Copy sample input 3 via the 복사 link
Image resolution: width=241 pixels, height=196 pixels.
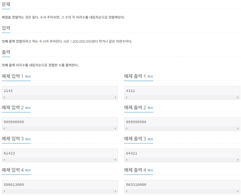coord(28,139)
